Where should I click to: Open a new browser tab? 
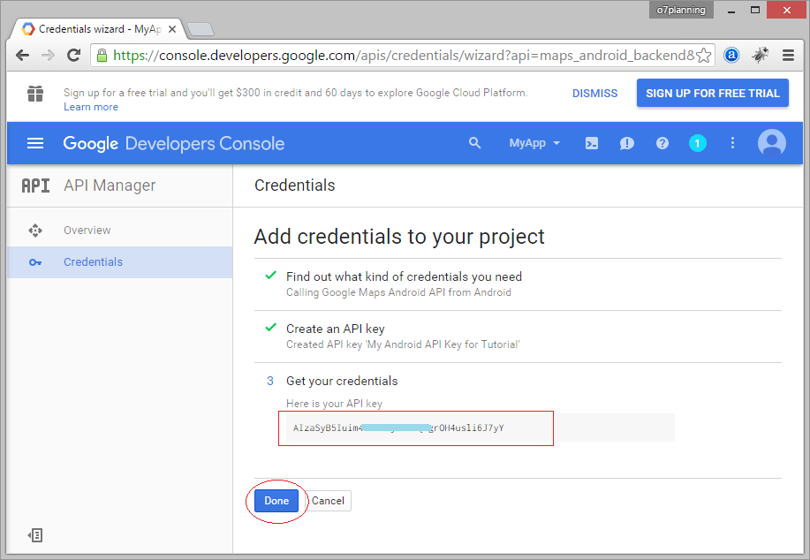[201, 29]
